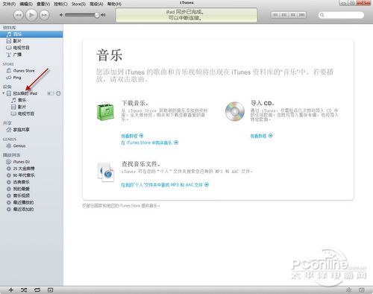
Task: Click the 导入 CD heading
Action: (263, 103)
